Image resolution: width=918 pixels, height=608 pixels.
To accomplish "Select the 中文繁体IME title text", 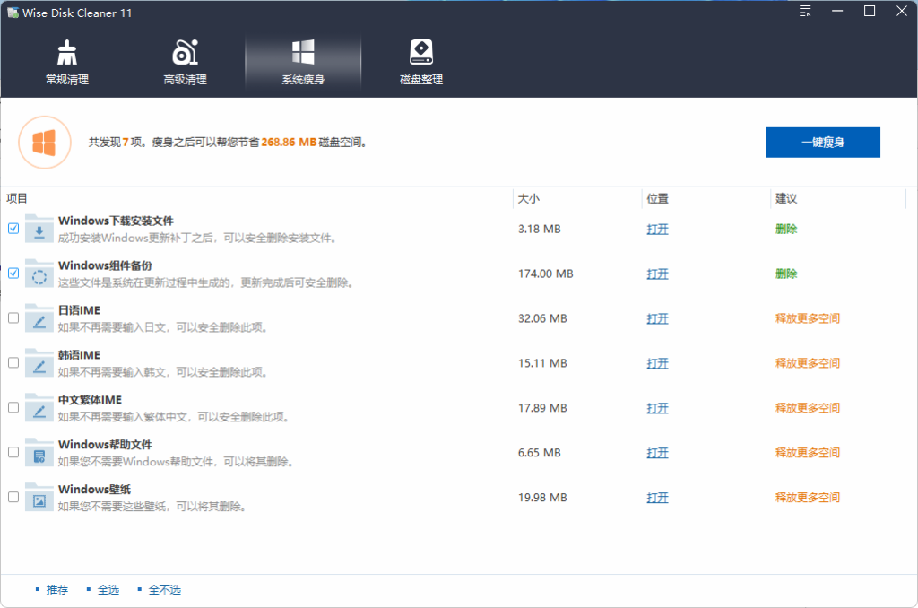I will 91,399.
